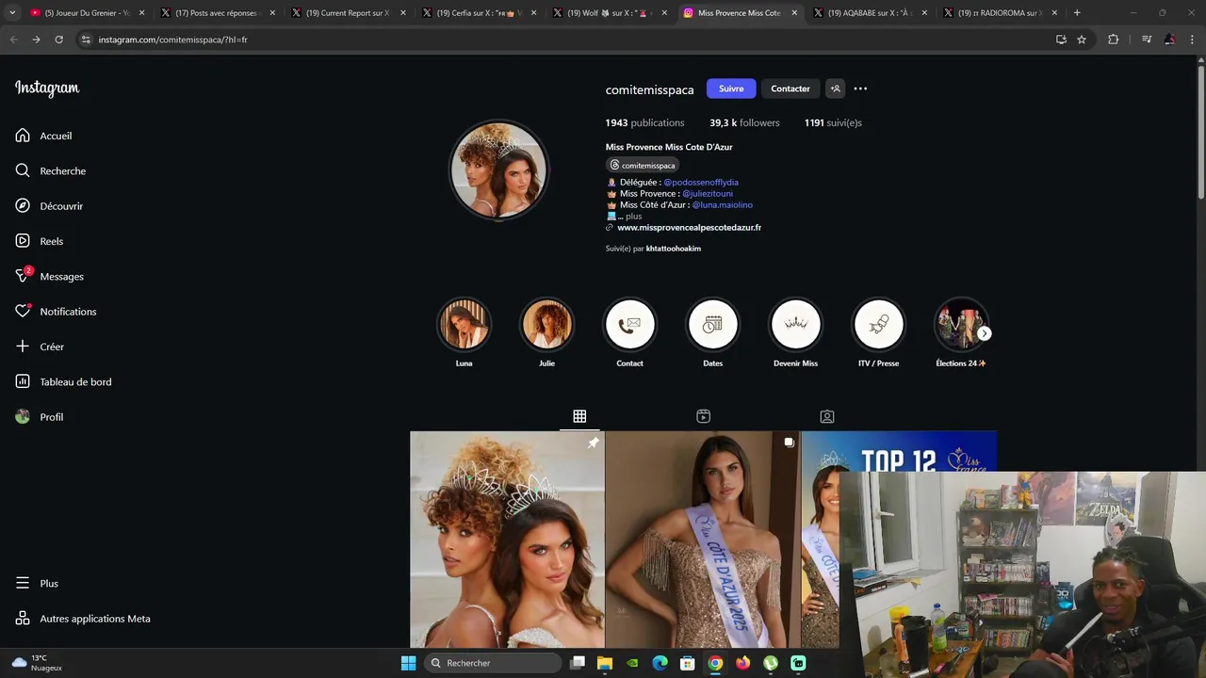The height and width of the screenshot is (678, 1206).
Task: Click the Suivre button
Action: [731, 89]
